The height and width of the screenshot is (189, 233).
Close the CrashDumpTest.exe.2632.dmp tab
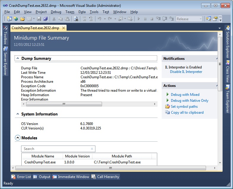[64, 28]
